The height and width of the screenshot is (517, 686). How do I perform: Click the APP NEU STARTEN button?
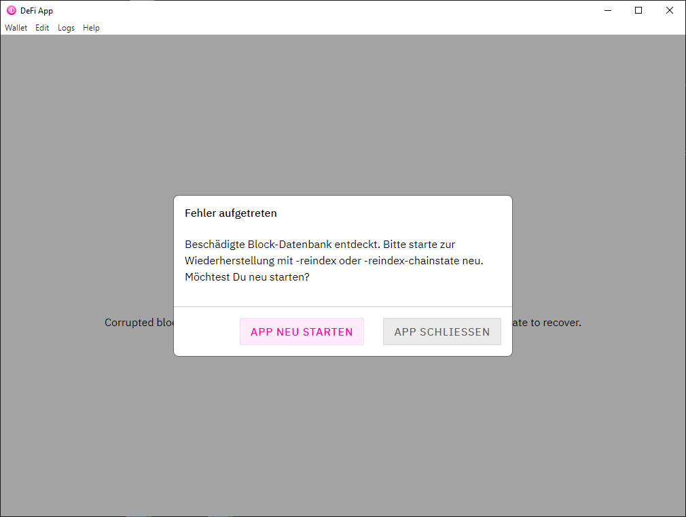click(302, 332)
